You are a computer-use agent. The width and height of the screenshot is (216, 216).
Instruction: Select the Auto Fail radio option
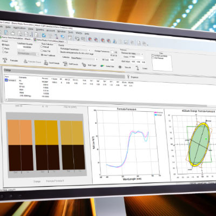point(42,51)
